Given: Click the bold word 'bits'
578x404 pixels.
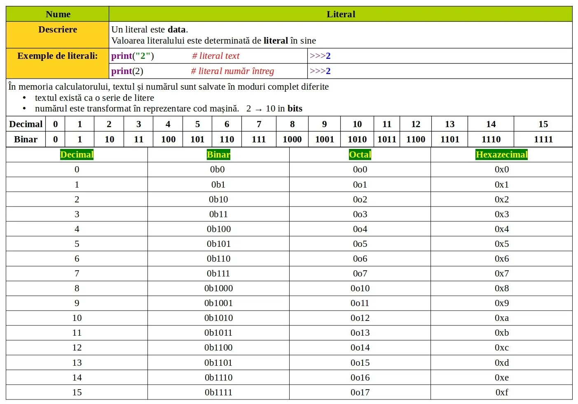Looking at the screenshot, I should point(295,109).
